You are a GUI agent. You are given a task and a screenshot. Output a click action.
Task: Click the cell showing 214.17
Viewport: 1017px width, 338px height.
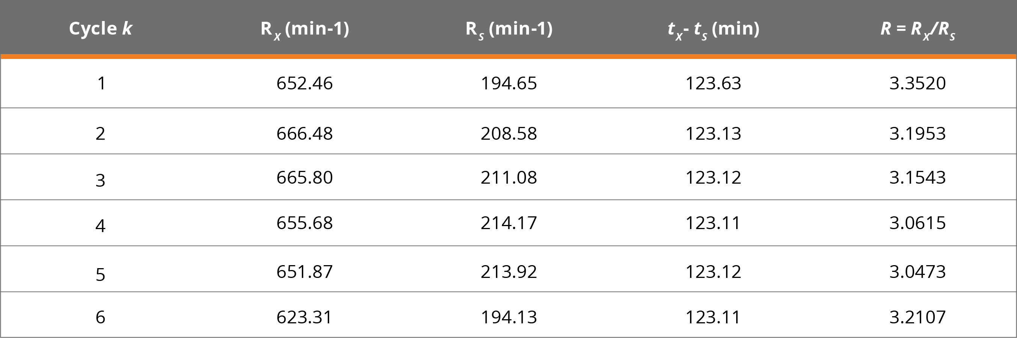coord(508,223)
